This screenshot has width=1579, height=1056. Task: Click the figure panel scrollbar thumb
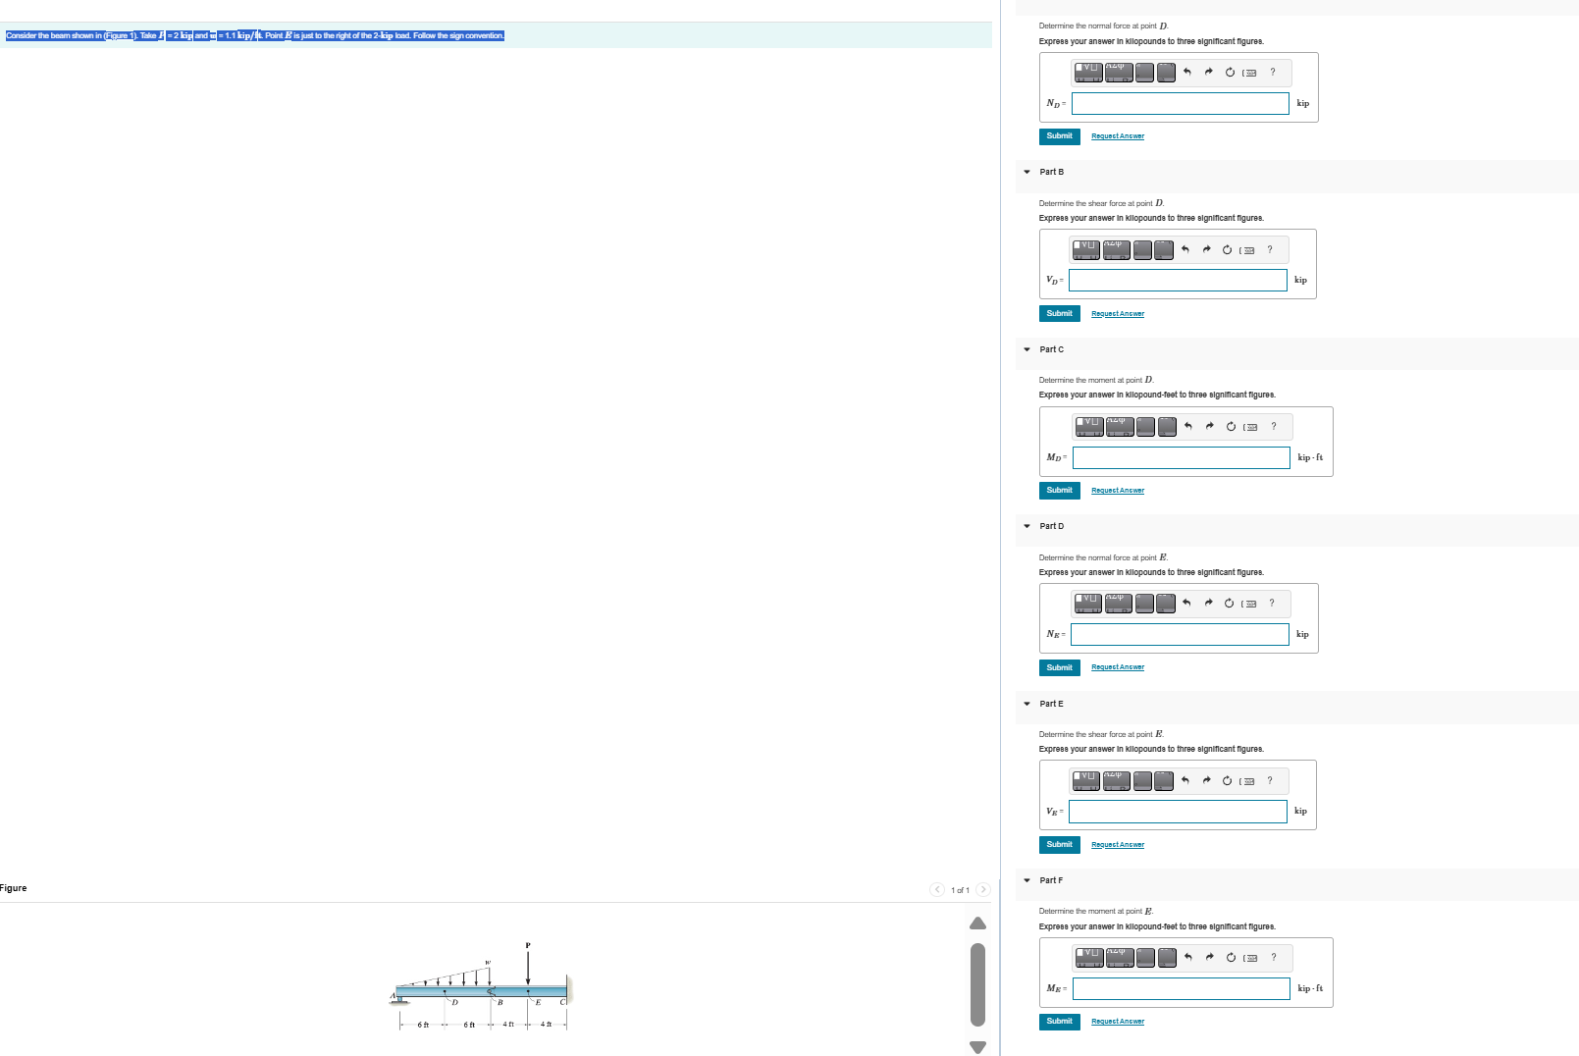tap(977, 984)
